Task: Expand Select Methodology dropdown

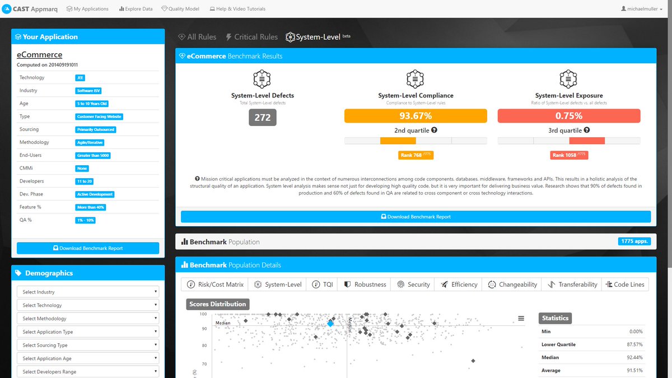Action: tap(88, 319)
